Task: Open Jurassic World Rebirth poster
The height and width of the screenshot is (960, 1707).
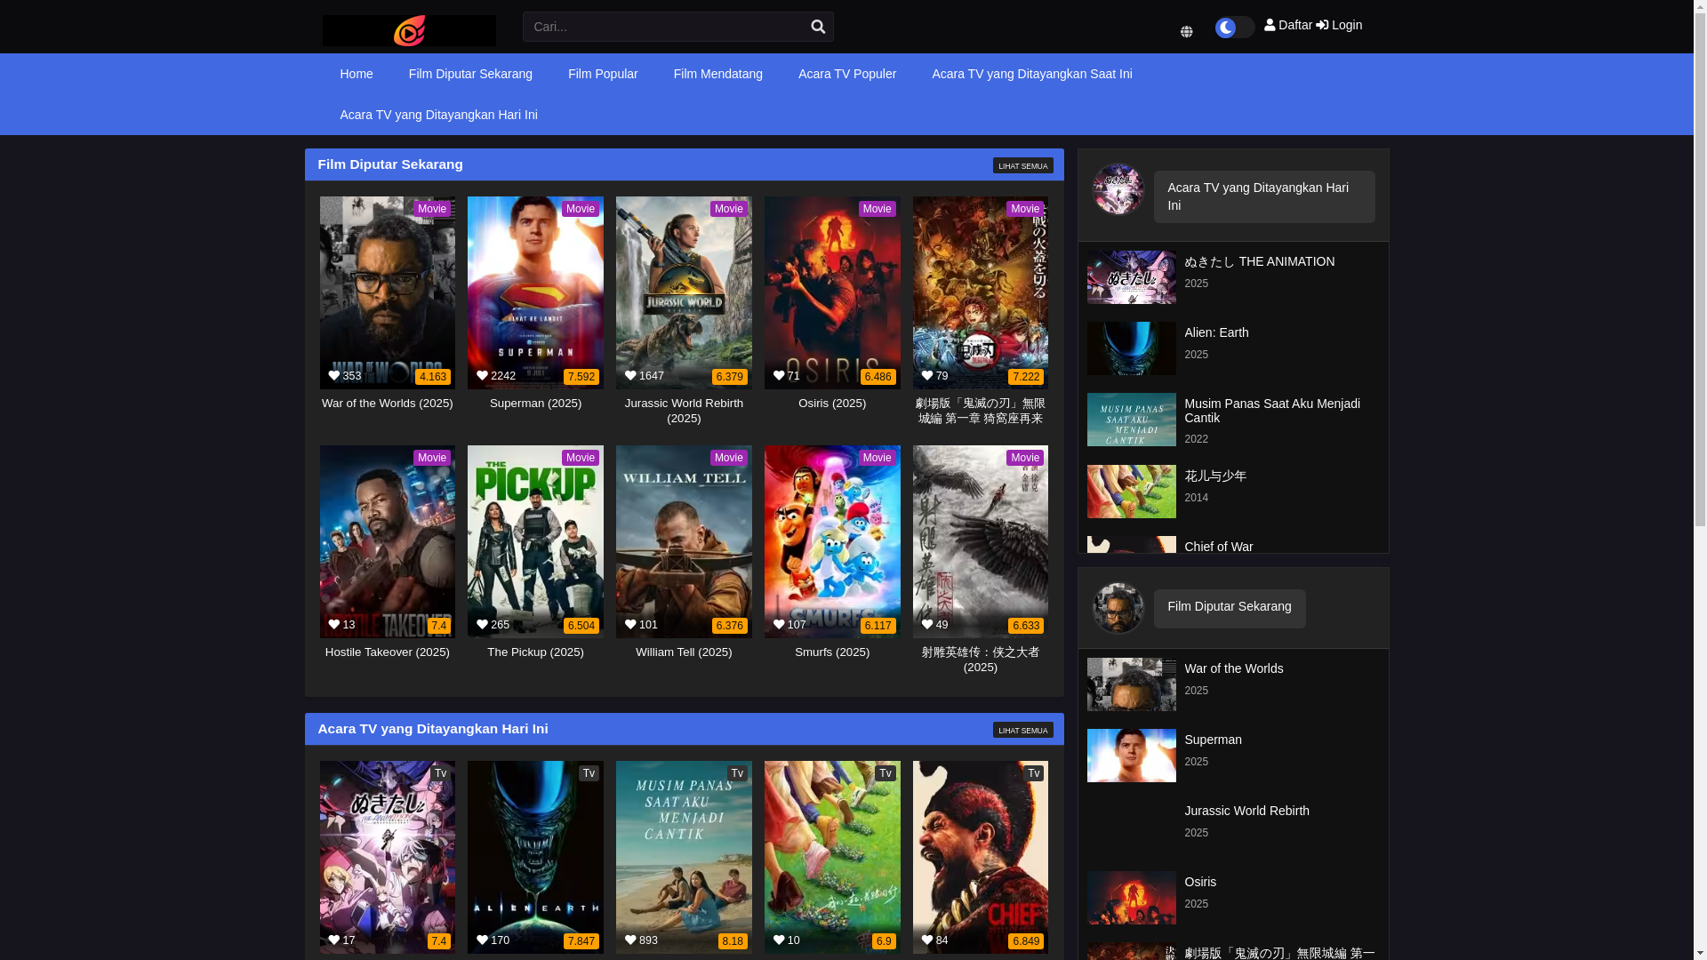Action: click(684, 292)
